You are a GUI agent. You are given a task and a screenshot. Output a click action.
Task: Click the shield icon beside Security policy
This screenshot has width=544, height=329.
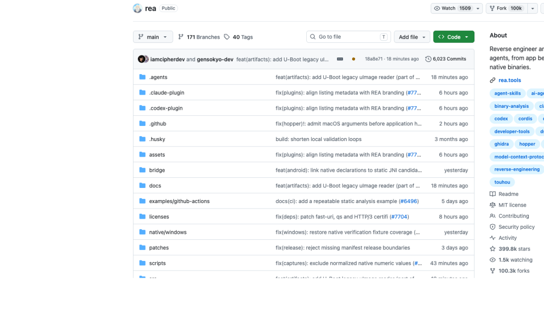click(493, 227)
